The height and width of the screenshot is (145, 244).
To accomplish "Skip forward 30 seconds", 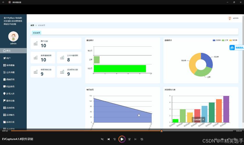I will (129, 139).
